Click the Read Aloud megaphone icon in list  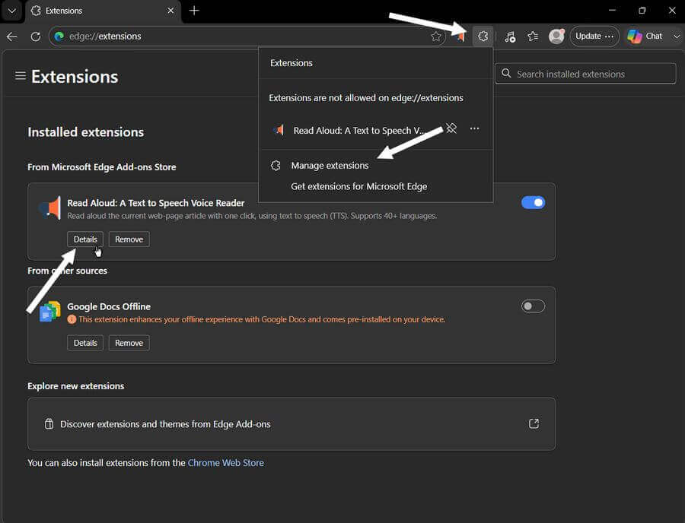coord(49,208)
